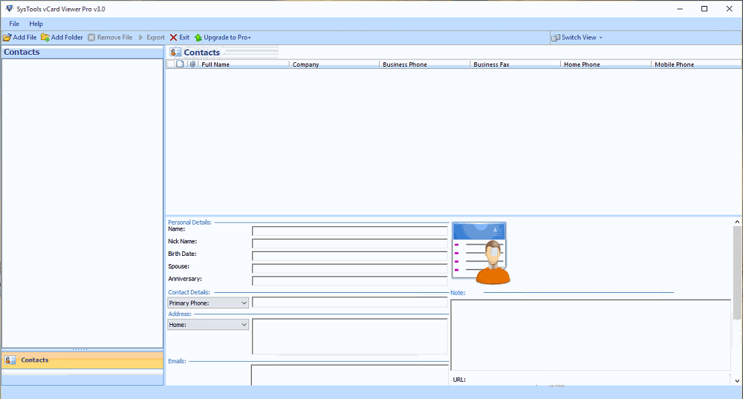Click the contact photo placeholder image
The height and width of the screenshot is (399, 743).
(481, 254)
